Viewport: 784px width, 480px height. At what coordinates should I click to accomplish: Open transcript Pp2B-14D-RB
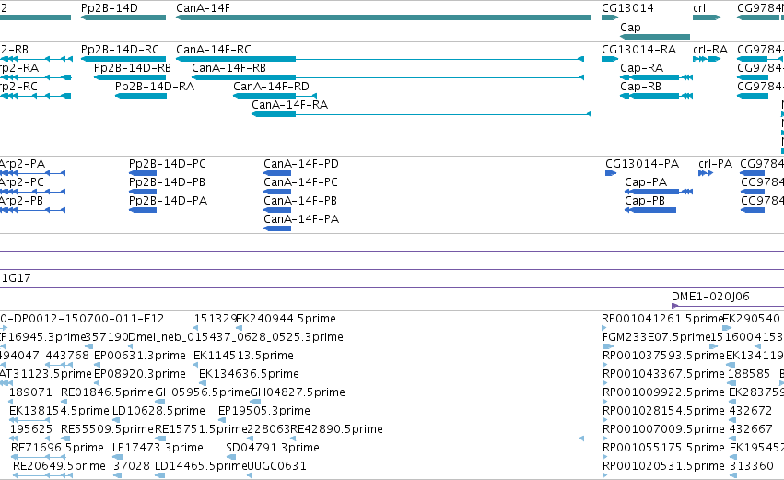pyautogui.click(x=130, y=77)
